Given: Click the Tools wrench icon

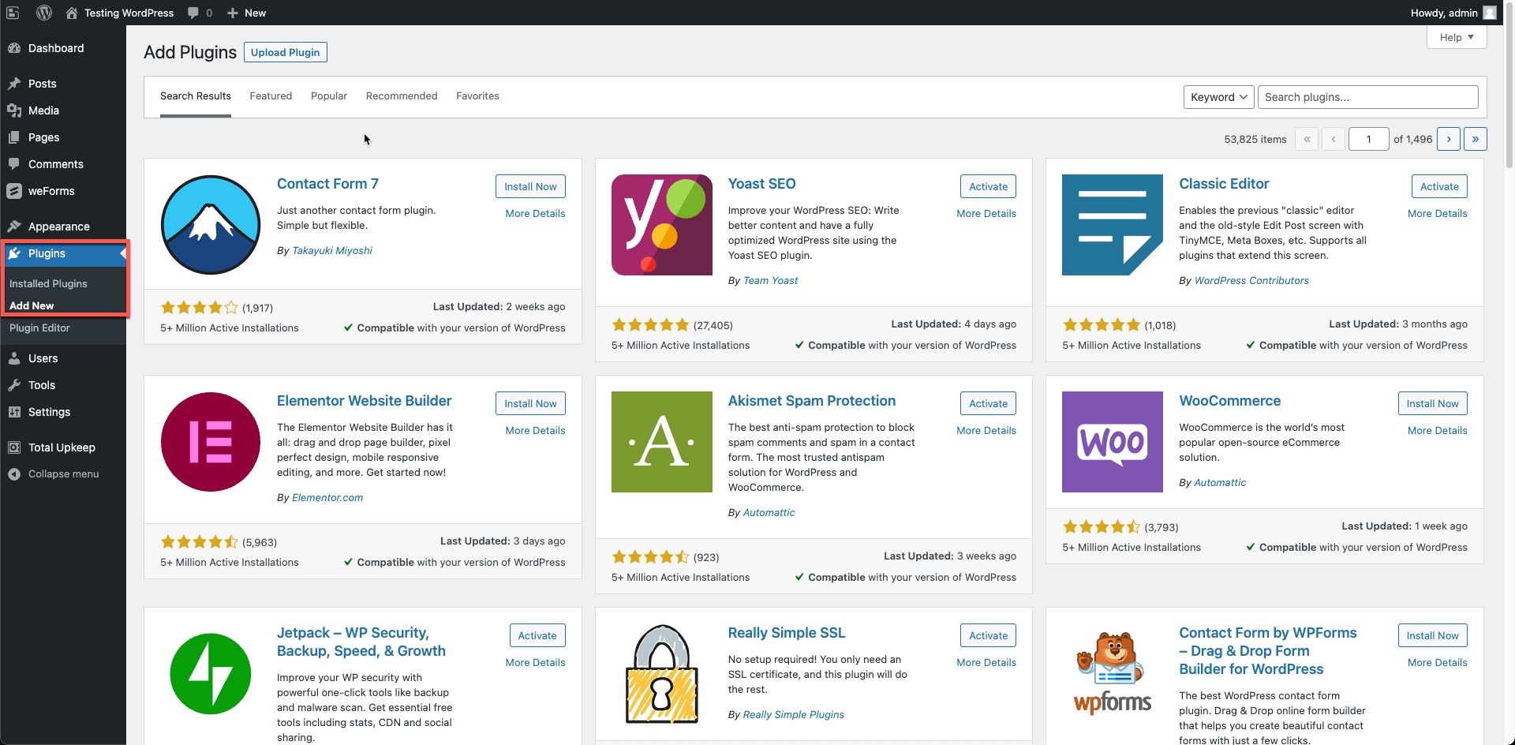Looking at the screenshot, I should [14, 385].
